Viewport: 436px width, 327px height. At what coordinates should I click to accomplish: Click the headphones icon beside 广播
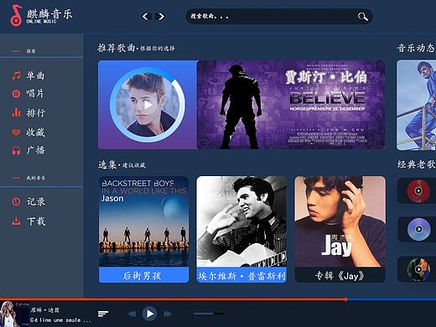[16, 150]
